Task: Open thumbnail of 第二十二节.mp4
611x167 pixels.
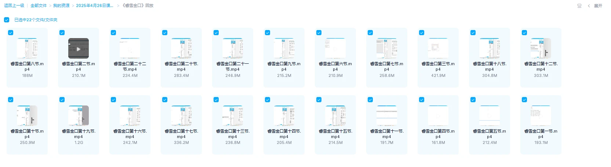Action: (130, 48)
